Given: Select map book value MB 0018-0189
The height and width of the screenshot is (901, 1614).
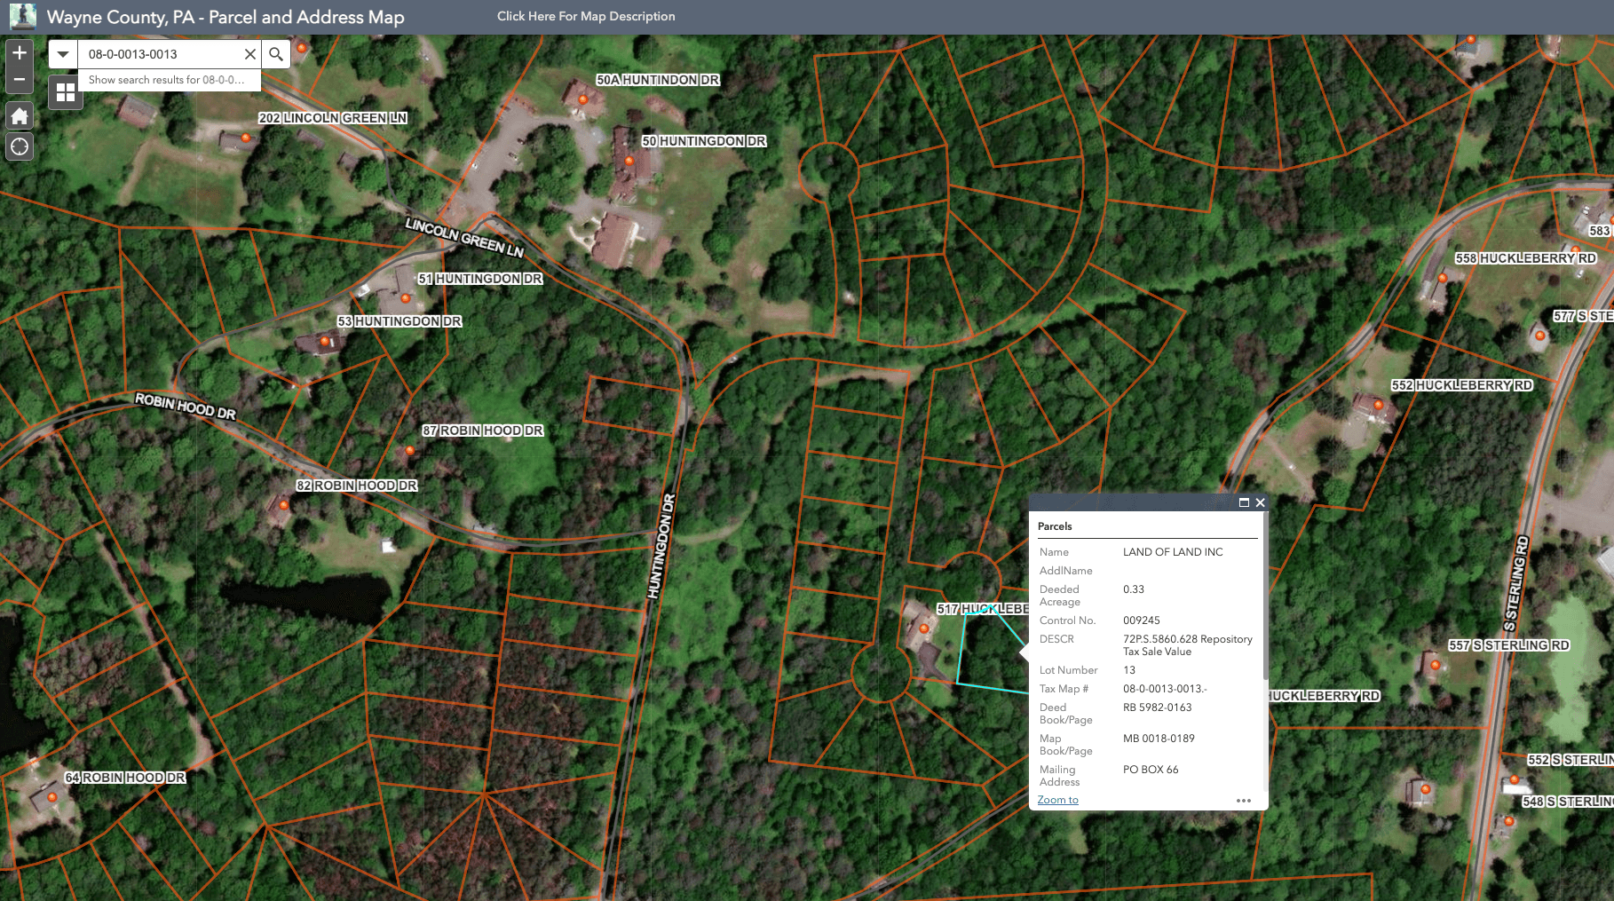Looking at the screenshot, I should click(1159, 739).
